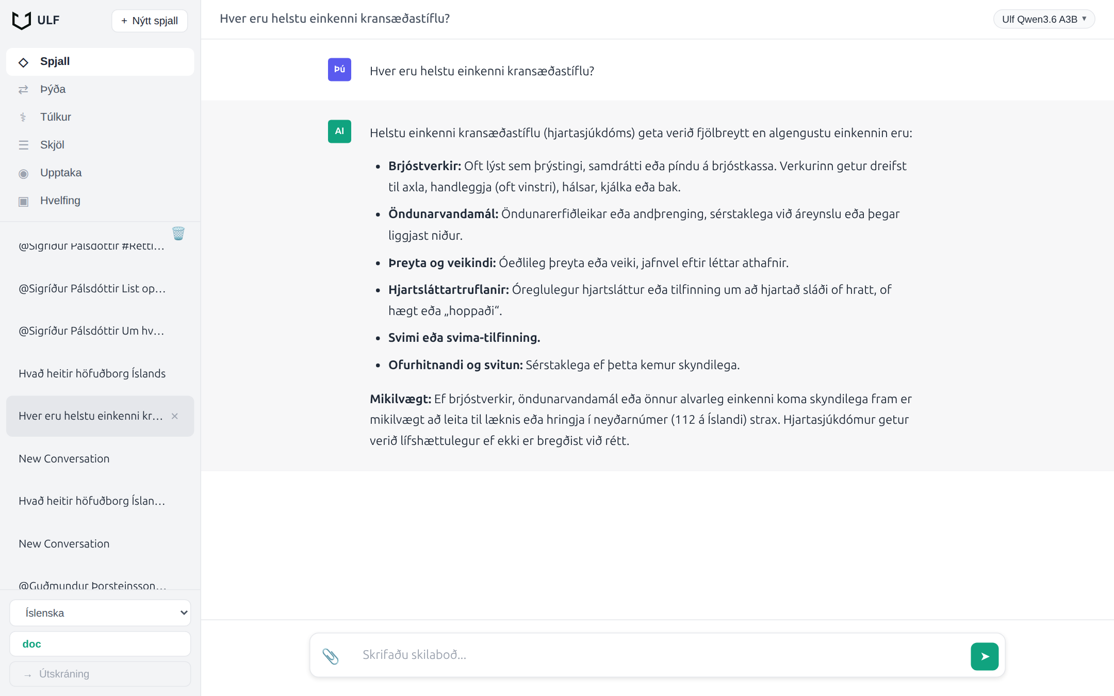Viewport: 1114px width, 696px height.
Task: Open the doc user menu
Action: coord(100,644)
